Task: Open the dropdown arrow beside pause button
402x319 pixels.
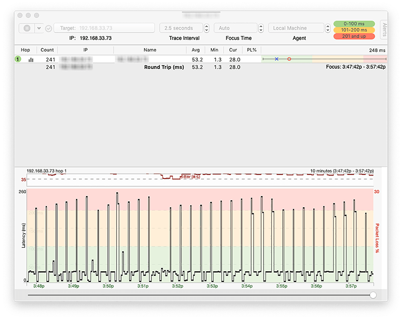Action: click(38, 28)
